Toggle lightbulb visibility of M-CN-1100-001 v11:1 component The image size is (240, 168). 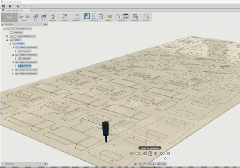(11, 36)
